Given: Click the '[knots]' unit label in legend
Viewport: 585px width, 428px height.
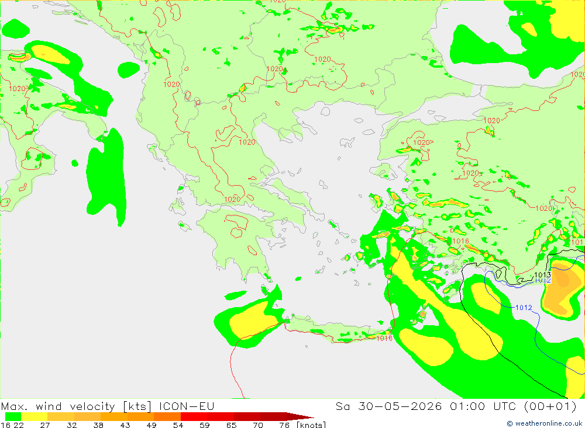Looking at the screenshot, I should pos(311,424).
